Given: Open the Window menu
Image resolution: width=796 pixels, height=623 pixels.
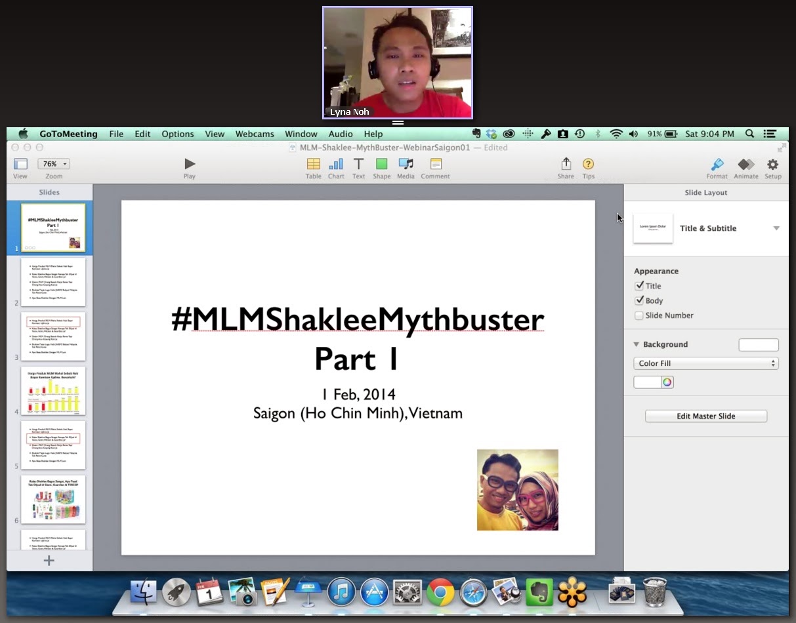Looking at the screenshot, I should click(301, 134).
